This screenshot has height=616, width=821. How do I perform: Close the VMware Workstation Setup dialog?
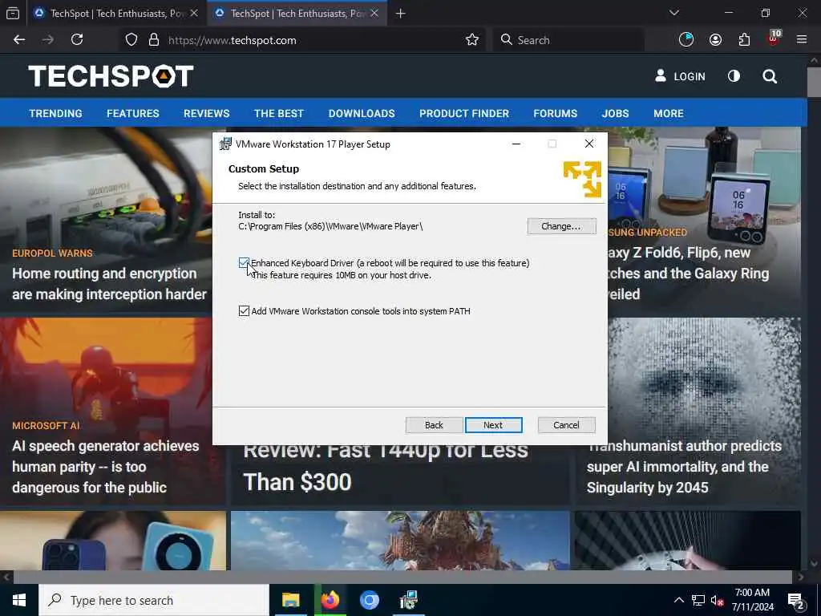tap(589, 144)
